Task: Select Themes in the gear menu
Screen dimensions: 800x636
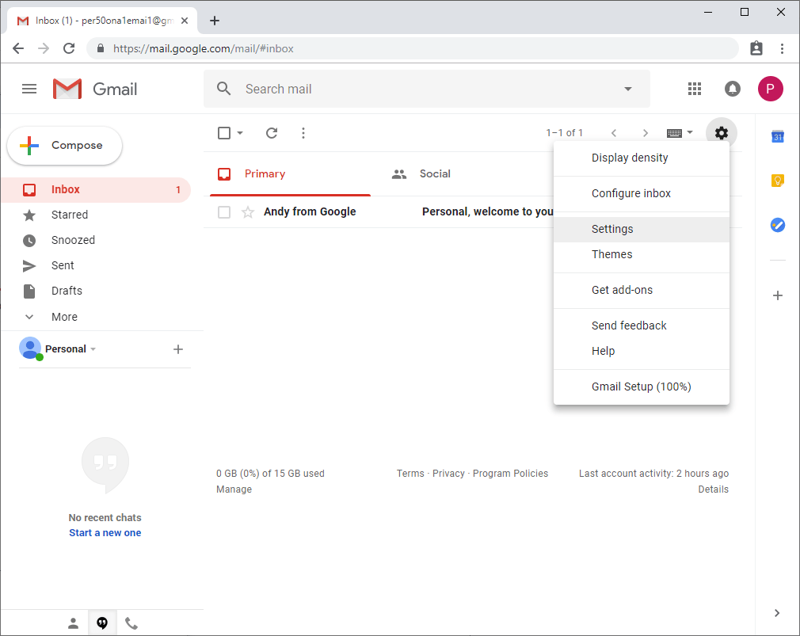Action: (642, 254)
